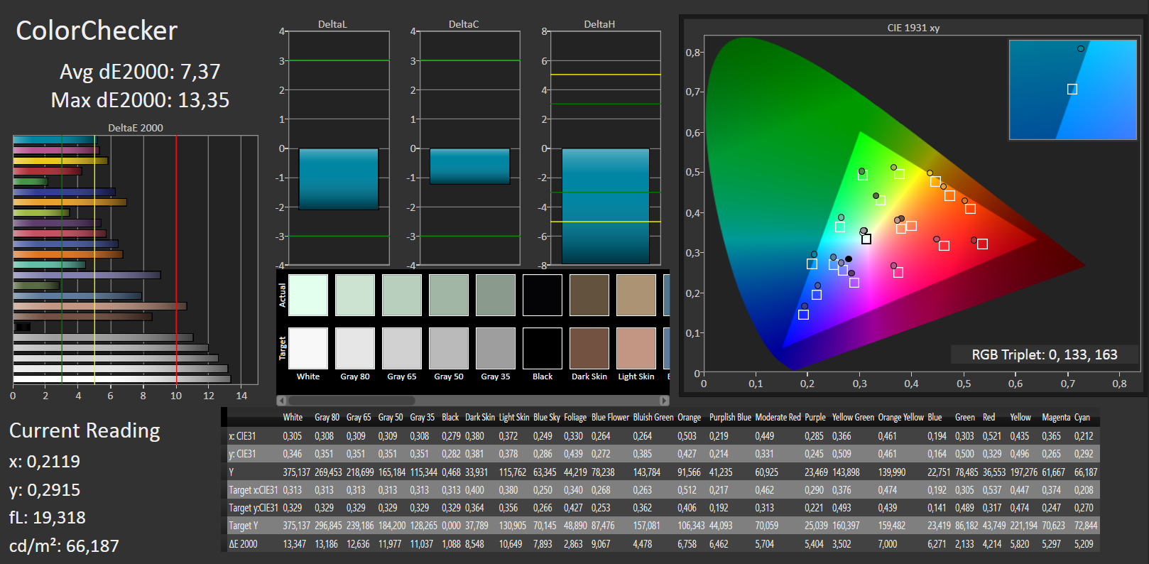The image size is (1149, 564).
Task: Click the zoomed inset in the CIE chart
Action: [x=1072, y=90]
